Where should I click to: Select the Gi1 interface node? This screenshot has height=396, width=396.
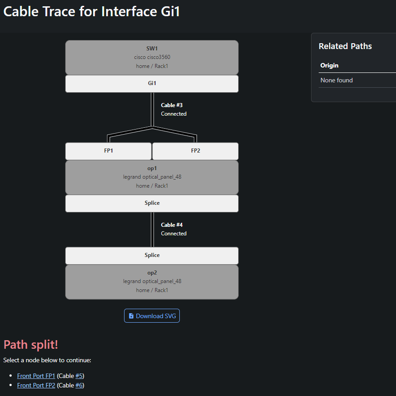point(152,84)
